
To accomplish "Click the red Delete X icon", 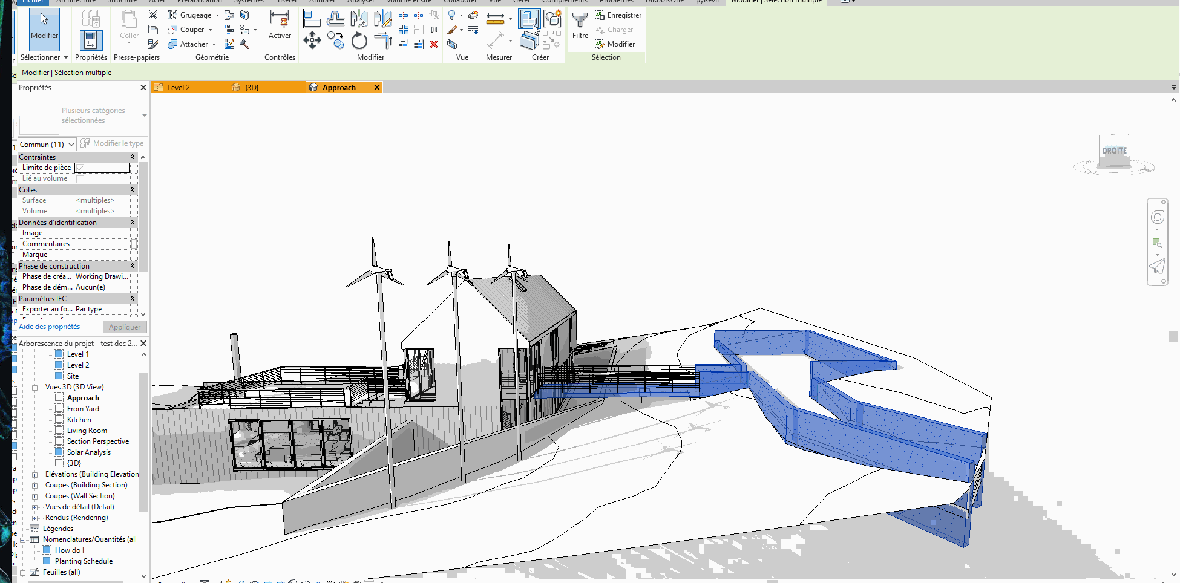I will 434,44.
